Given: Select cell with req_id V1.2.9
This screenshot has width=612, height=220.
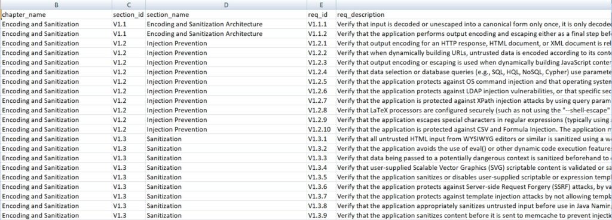Looking at the screenshot, I should tap(321, 120).
